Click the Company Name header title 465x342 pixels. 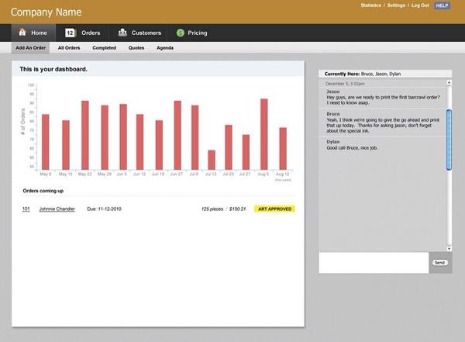tap(46, 12)
